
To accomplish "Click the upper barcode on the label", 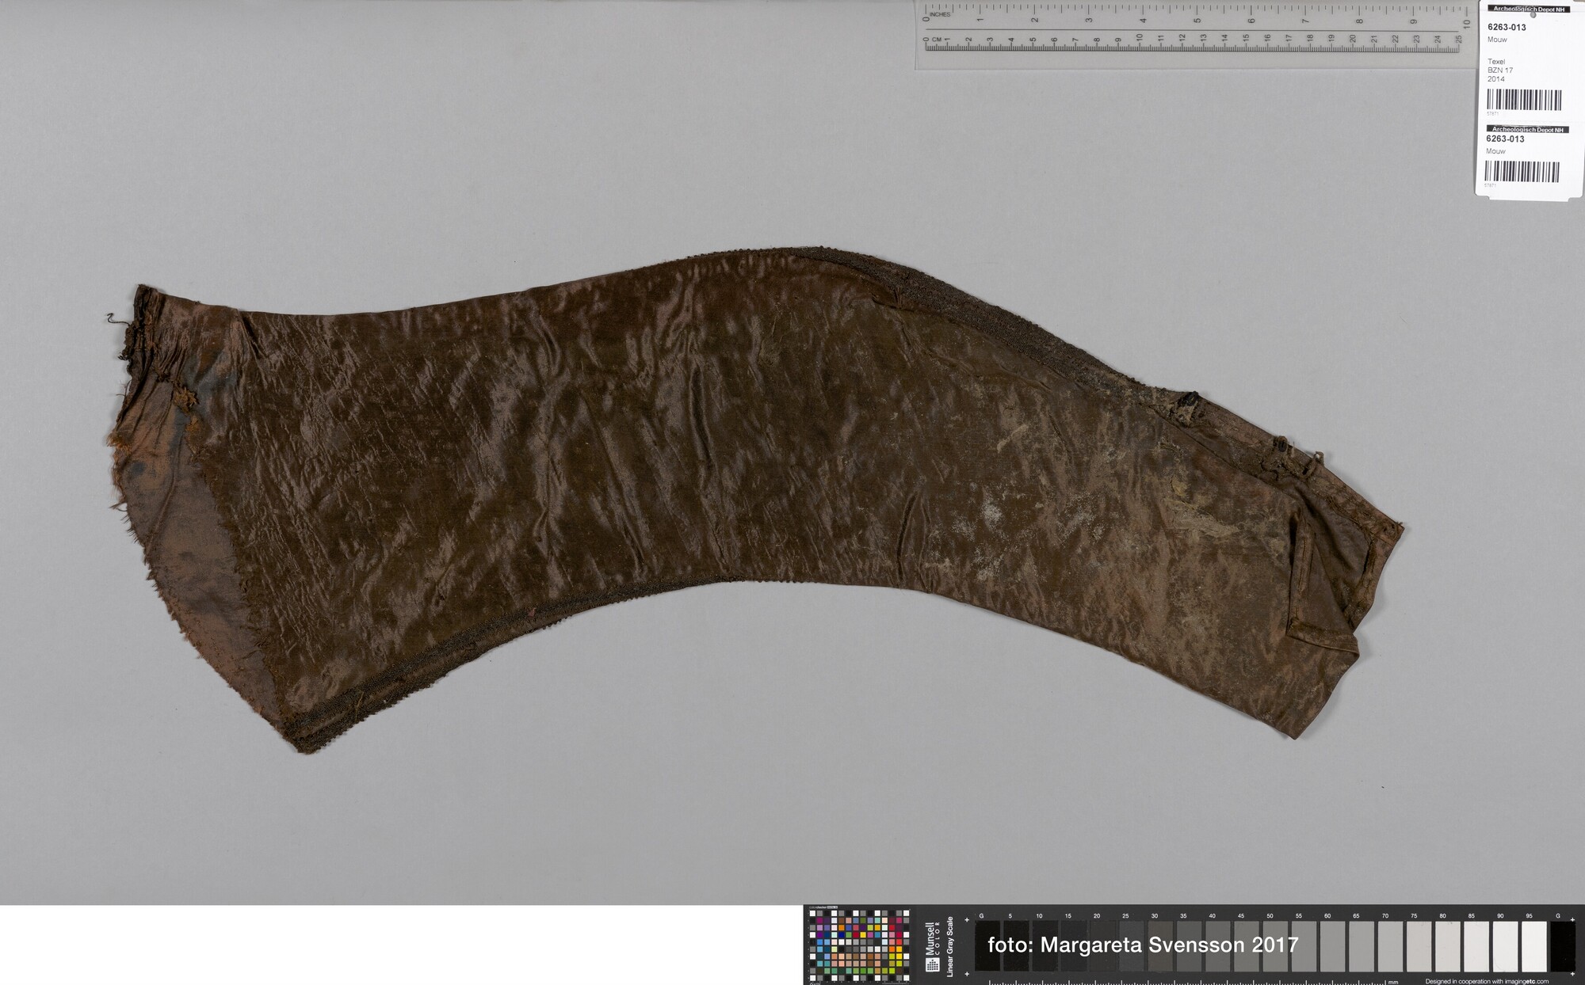I will point(1523,100).
